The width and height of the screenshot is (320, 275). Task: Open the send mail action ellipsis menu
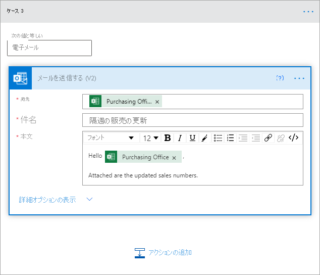tap(299, 78)
